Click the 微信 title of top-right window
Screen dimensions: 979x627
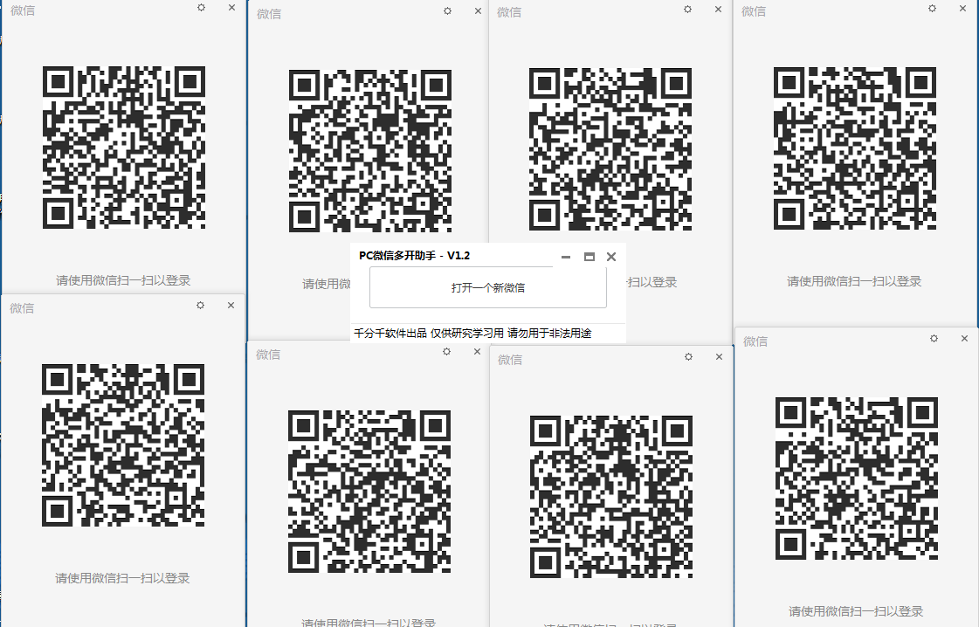coord(754,11)
